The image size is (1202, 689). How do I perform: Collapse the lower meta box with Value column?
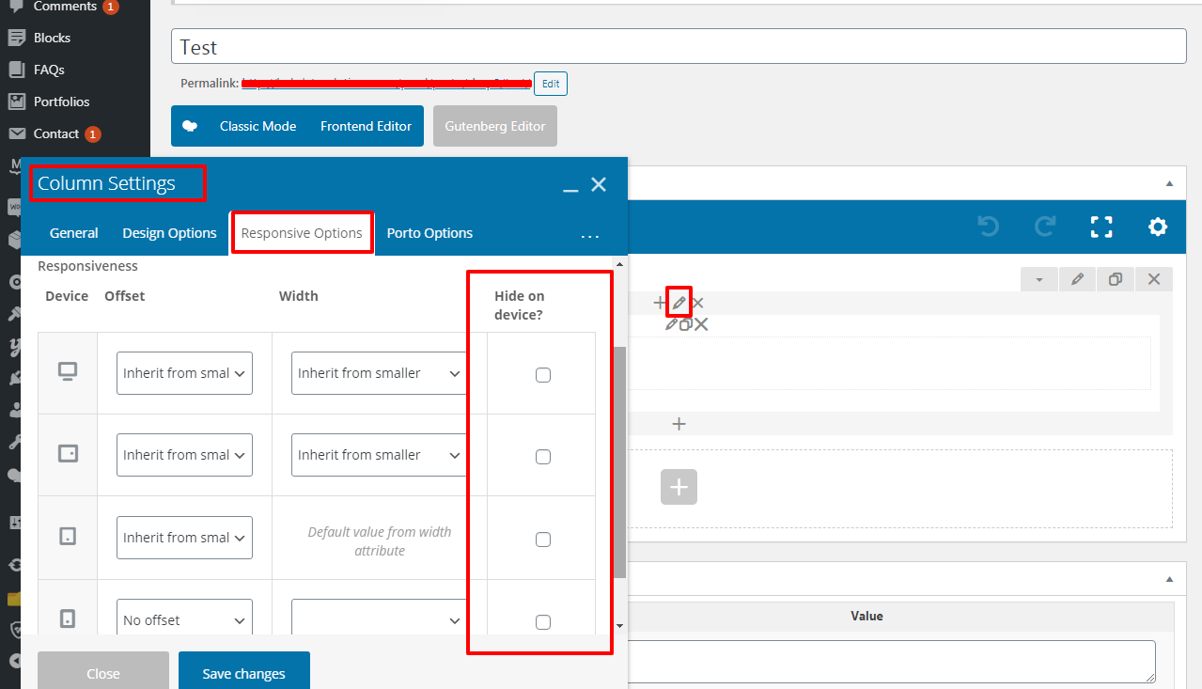pyautogui.click(x=1169, y=579)
